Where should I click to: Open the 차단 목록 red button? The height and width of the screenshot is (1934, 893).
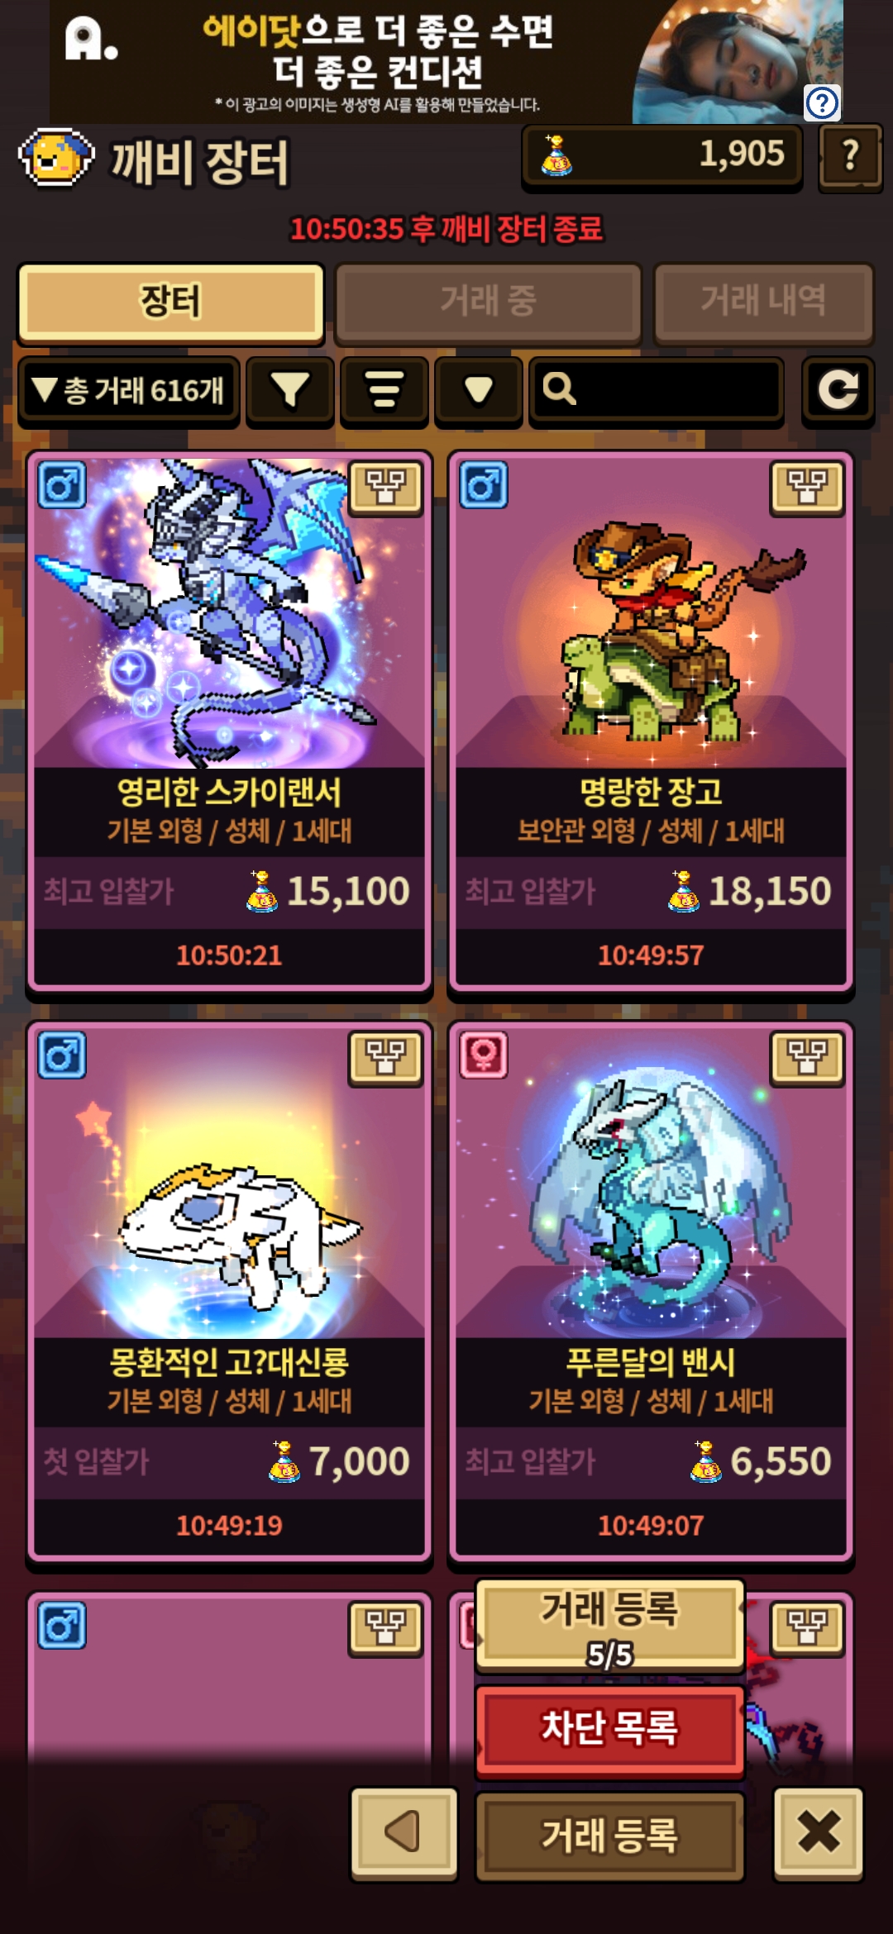[610, 1729]
